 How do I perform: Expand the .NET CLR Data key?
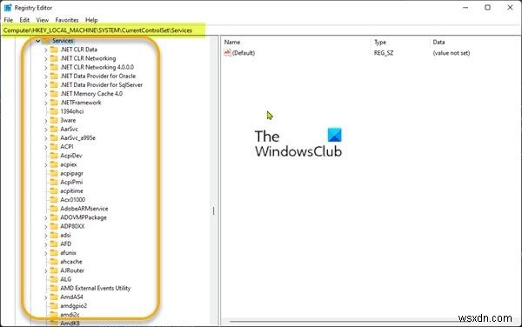click(46, 50)
